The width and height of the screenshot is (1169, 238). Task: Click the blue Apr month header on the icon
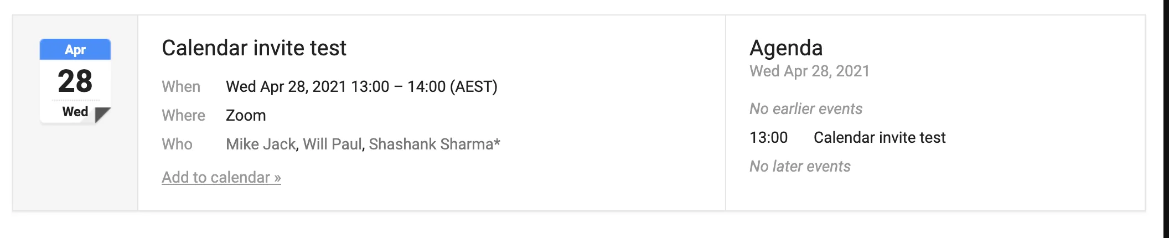tap(75, 49)
